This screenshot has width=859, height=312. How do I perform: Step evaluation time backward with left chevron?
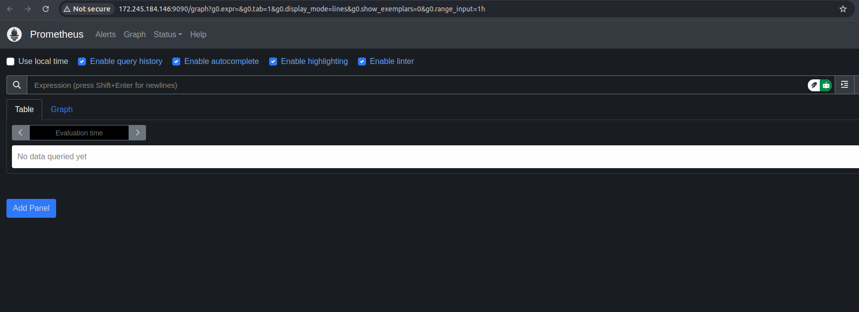(x=20, y=133)
